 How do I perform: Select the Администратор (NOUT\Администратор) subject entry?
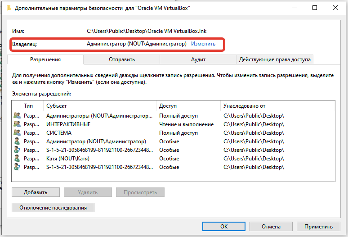96,141
